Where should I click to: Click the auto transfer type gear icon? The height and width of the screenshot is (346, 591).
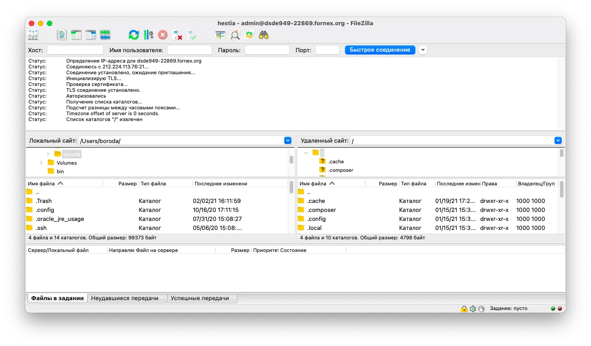[473, 309]
